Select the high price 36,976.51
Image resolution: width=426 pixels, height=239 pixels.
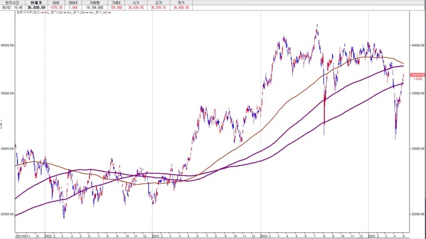click(x=158, y=7)
